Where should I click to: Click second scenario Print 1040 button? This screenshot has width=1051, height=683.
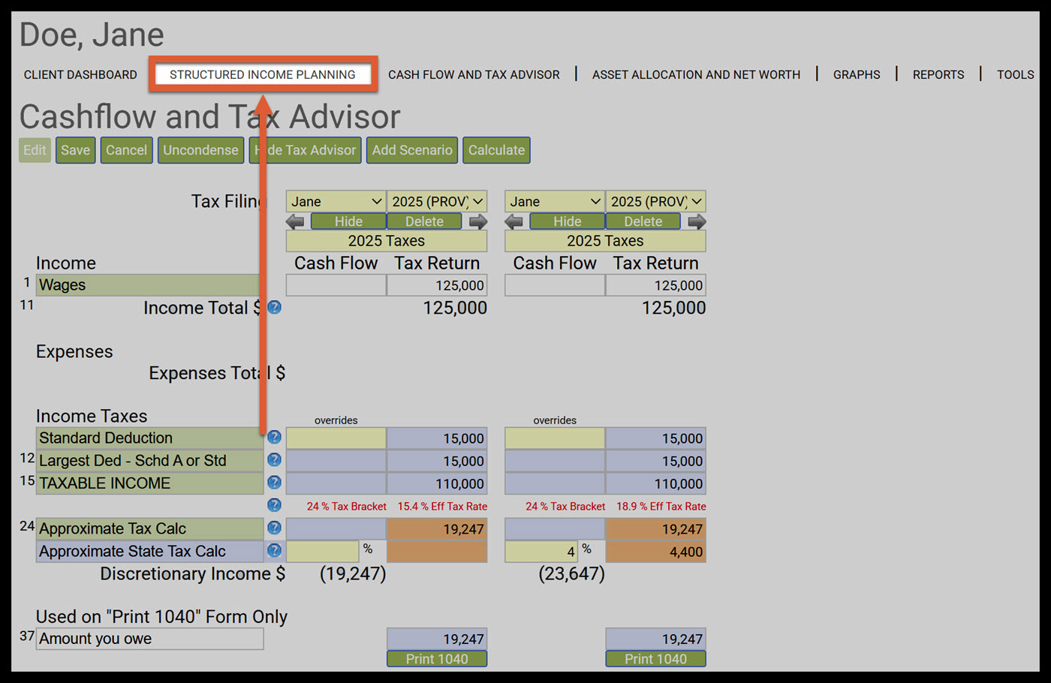pos(655,658)
